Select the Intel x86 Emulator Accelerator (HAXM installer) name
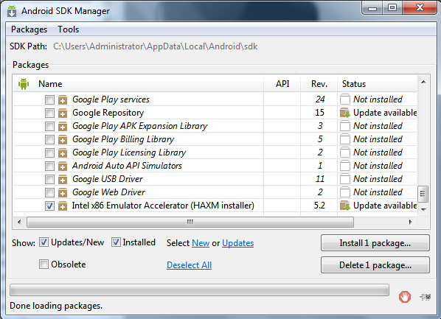Screen dimensions: 441x319 163,206
